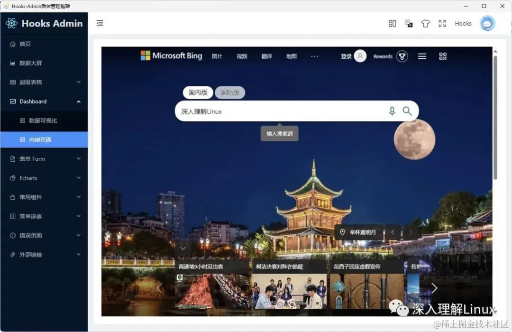Open theme skin settings via the T-shirt icon
The height and width of the screenshot is (332, 512).
[425, 23]
